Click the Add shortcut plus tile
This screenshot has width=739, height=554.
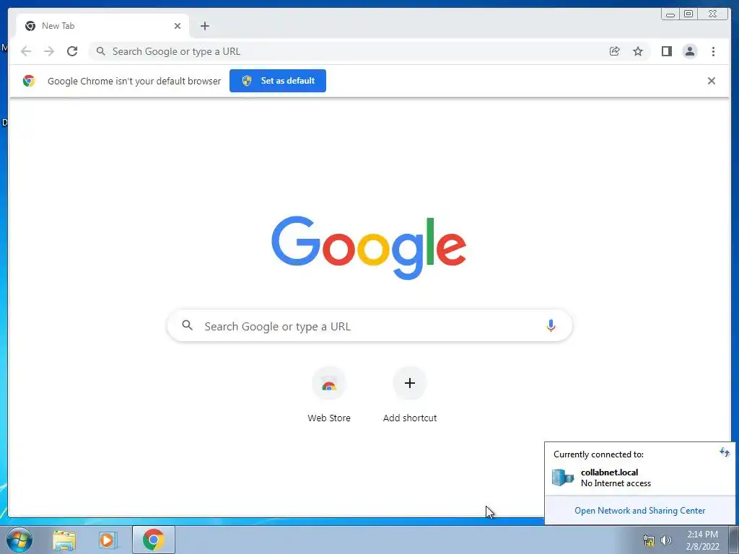pyautogui.click(x=410, y=384)
